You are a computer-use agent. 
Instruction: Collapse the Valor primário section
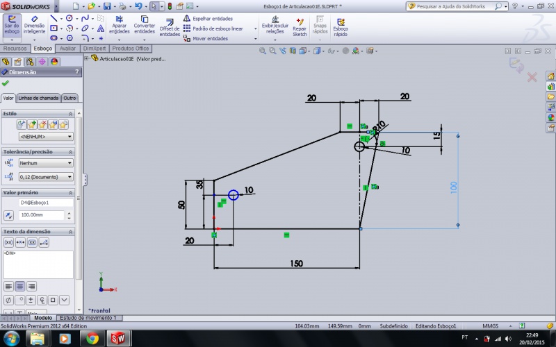(x=70, y=193)
